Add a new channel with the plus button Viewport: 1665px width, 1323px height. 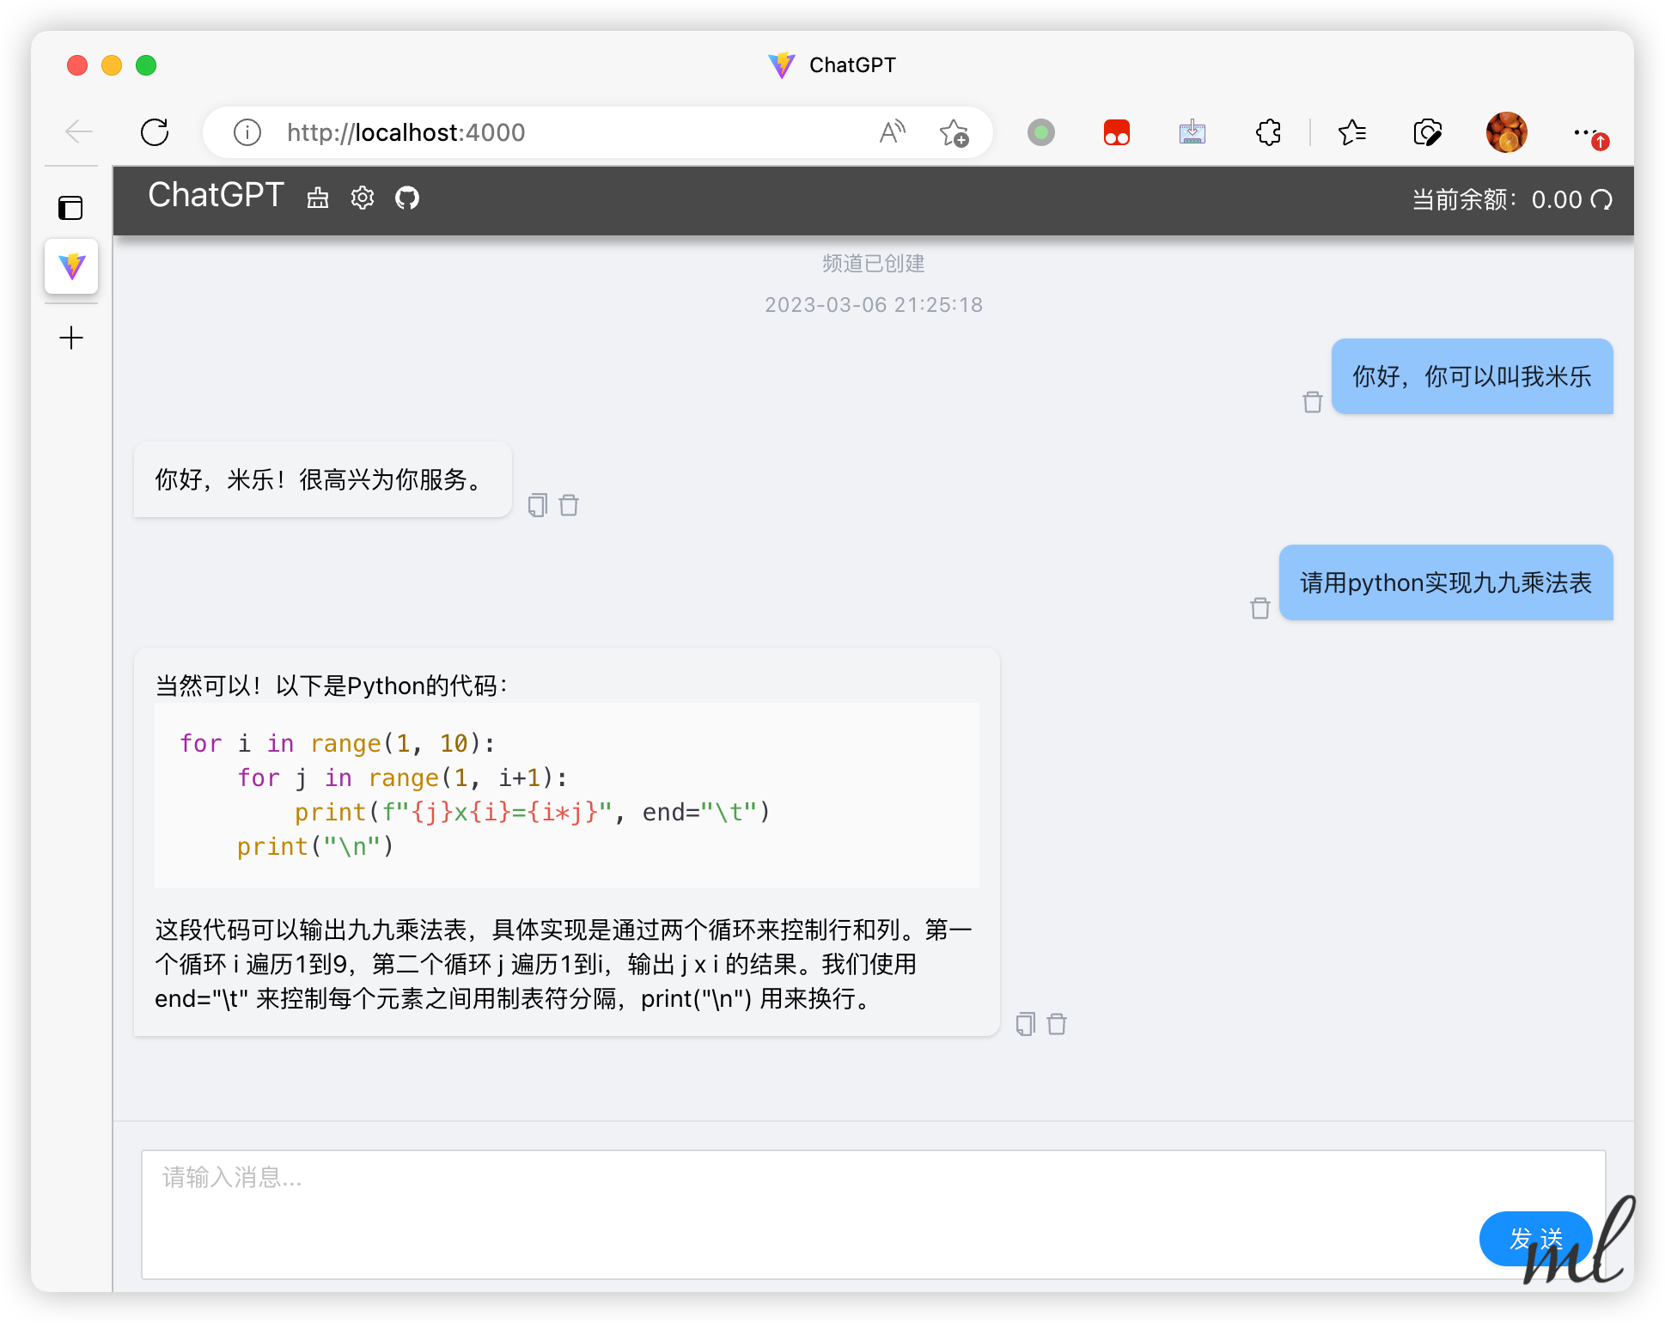(x=70, y=337)
